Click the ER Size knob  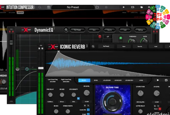[x=62, y=95]
